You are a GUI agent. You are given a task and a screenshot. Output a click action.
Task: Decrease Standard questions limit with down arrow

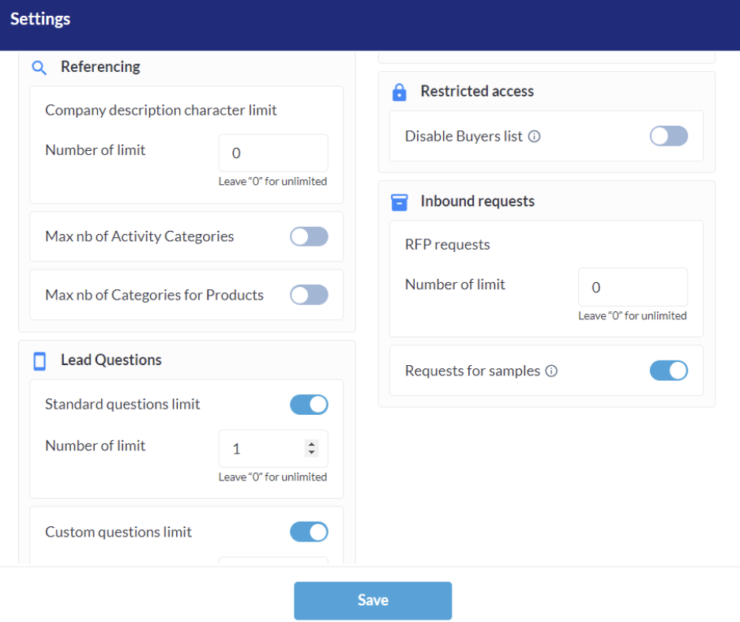coord(311,453)
